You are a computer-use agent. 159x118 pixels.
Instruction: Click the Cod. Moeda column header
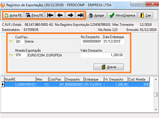139,79
